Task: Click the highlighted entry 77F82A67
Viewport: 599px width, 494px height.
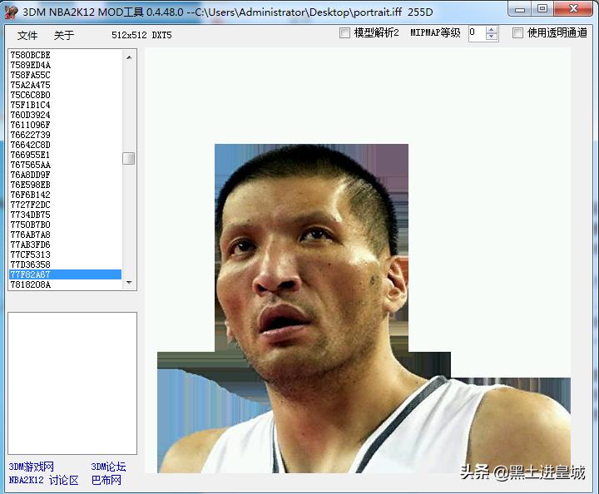Action: [65, 274]
